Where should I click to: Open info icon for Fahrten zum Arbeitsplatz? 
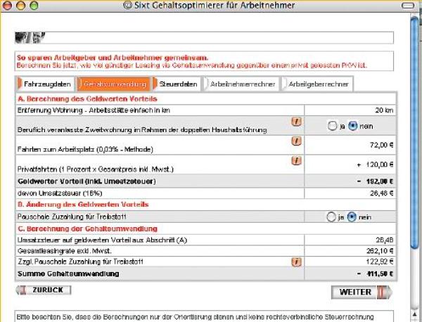(x=296, y=141)
